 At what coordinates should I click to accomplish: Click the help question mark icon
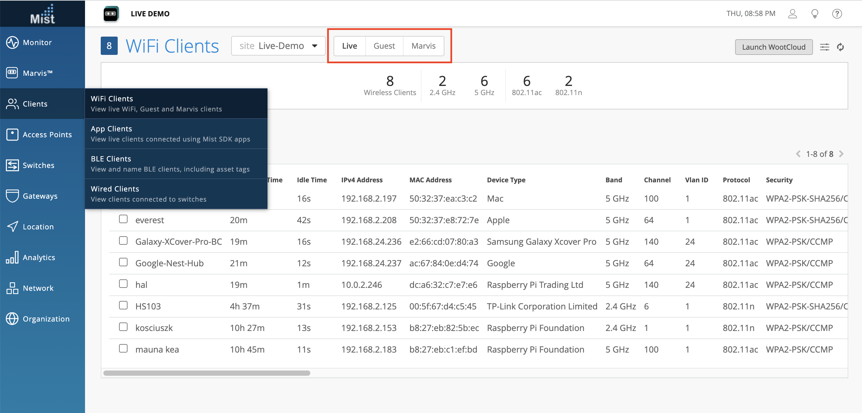837,14
